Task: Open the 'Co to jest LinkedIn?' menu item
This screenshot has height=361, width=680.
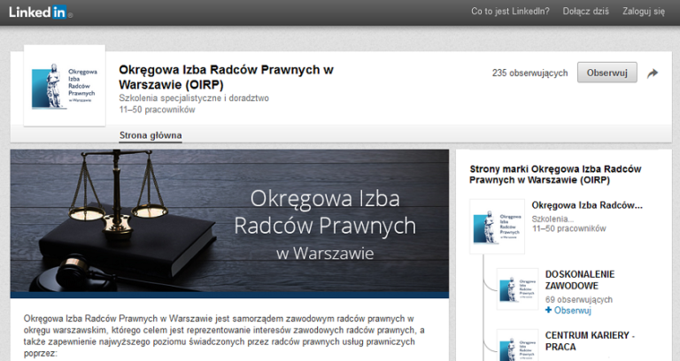Action: tap(510, 12)
